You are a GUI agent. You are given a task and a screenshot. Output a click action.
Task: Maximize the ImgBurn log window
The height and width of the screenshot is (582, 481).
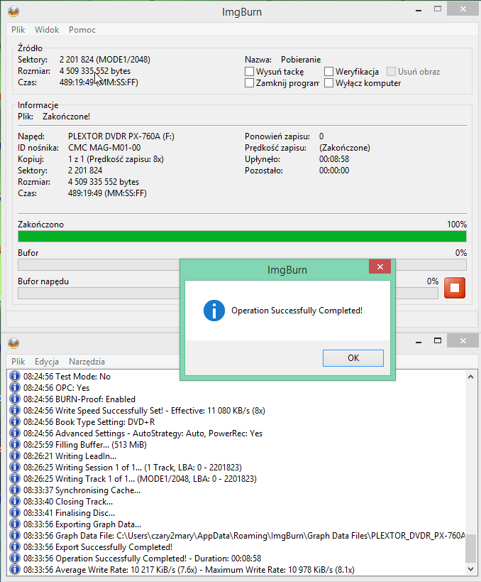point(438,340)
